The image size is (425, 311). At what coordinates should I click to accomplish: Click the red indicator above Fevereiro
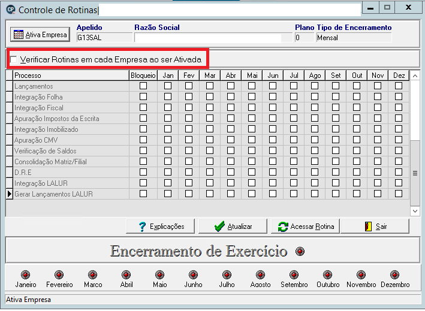point(59,274)
